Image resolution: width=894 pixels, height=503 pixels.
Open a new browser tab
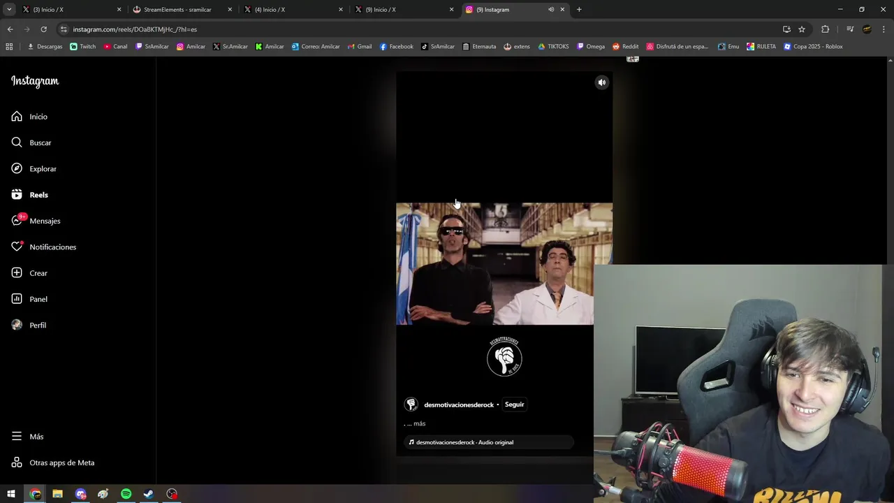pos(579,10)
